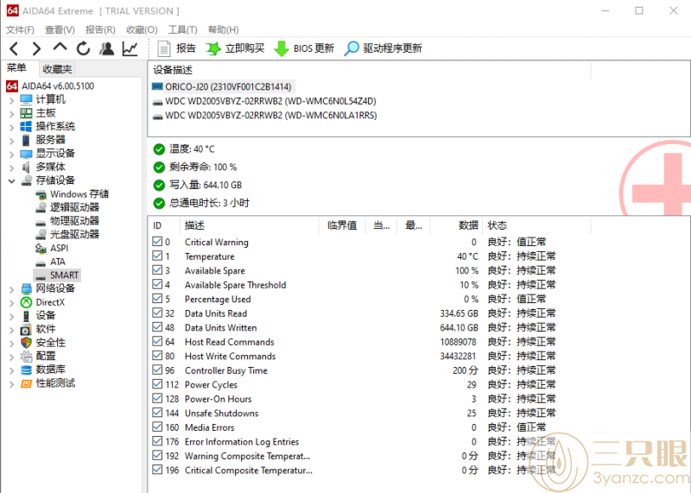Open the 报告(R) menu

tap(100, 29)
